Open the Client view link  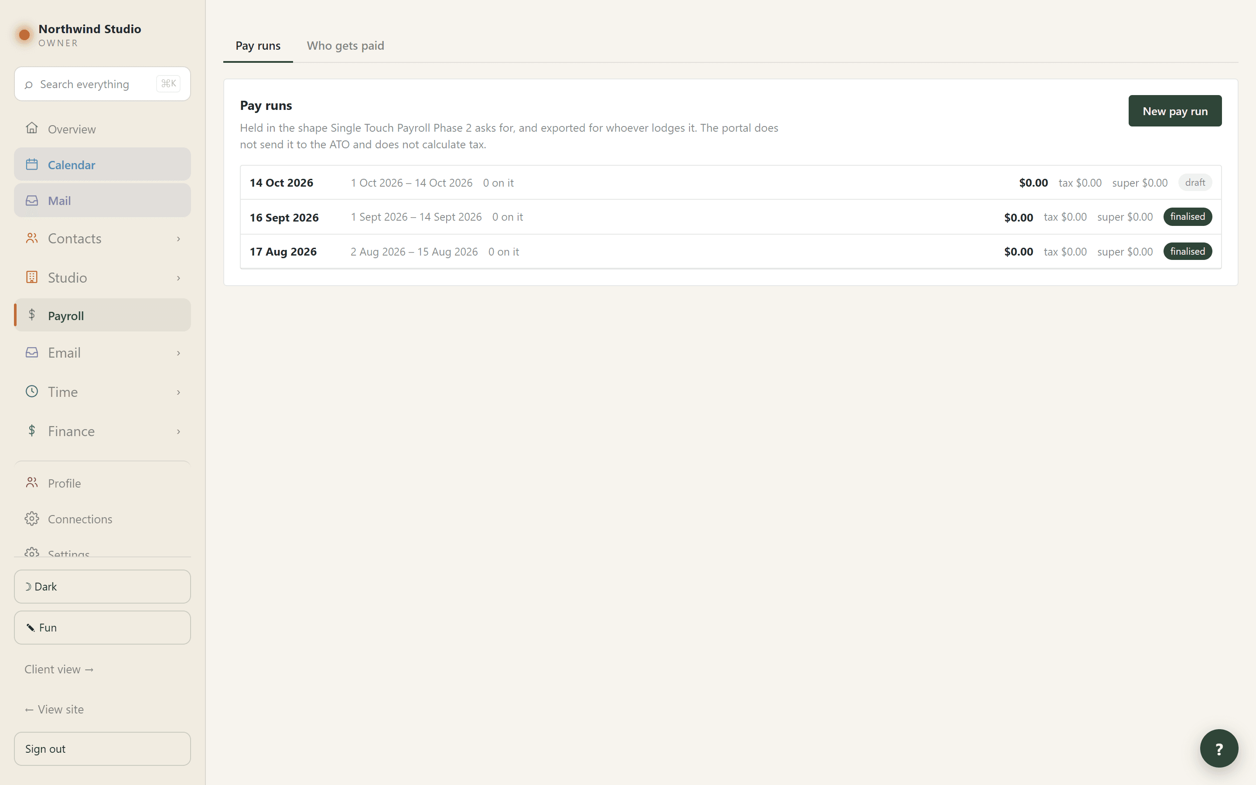coord(59,669)
